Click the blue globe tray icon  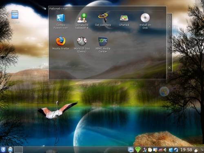(x=176, y=150)
